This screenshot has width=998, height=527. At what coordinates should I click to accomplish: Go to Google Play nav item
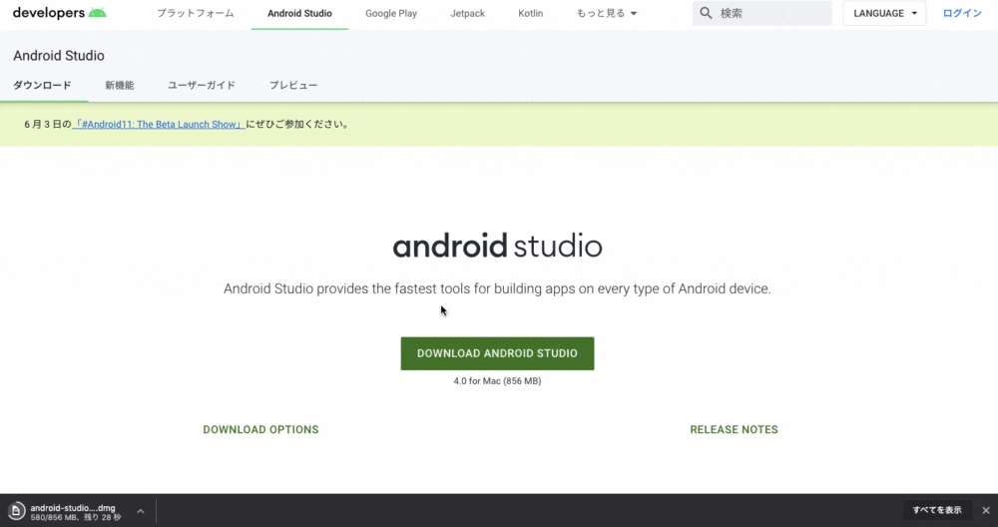[391, 13]
